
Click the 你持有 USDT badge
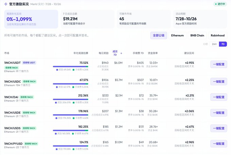29,63
